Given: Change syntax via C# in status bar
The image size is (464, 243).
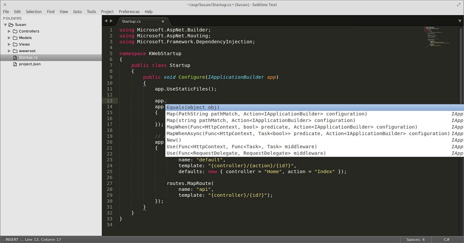Looking at the screenshot, I should (x=446, y=239).
